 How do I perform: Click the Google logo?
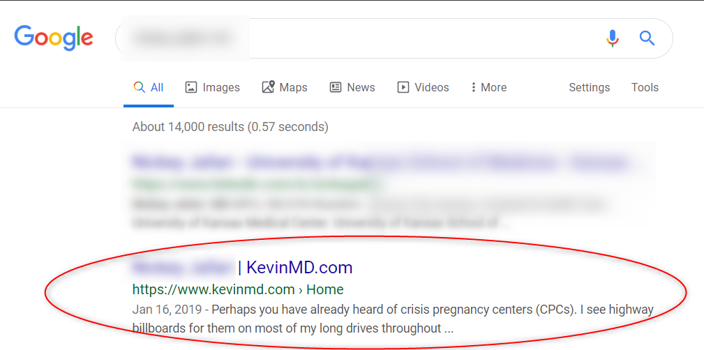[54, 38]
